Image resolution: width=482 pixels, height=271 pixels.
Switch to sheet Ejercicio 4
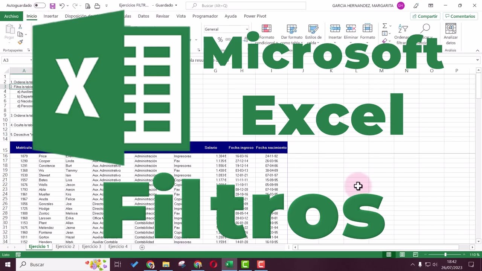(118, 247)
